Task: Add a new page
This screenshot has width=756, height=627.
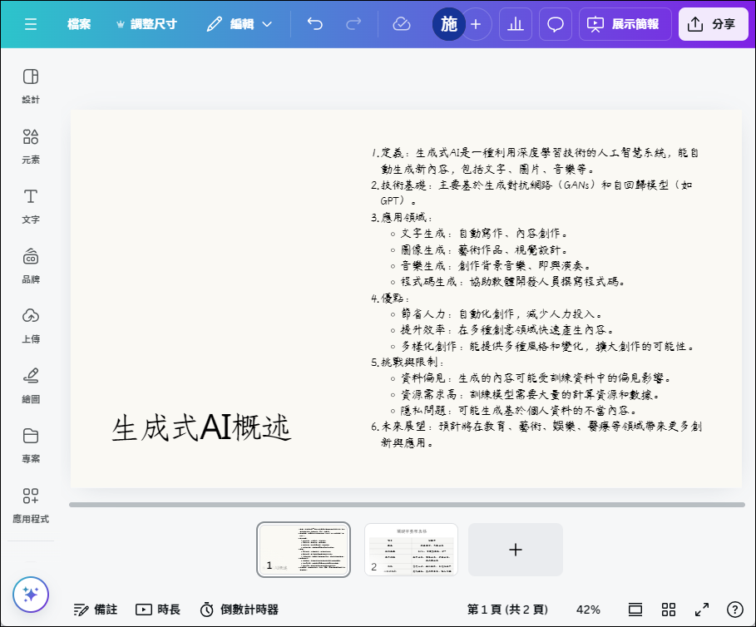Action: [516, 550]
